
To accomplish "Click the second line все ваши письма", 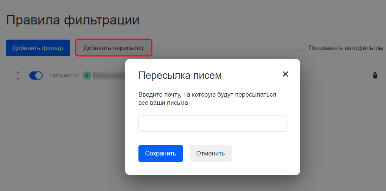I will pyautogui.click(x=163, y=103).
